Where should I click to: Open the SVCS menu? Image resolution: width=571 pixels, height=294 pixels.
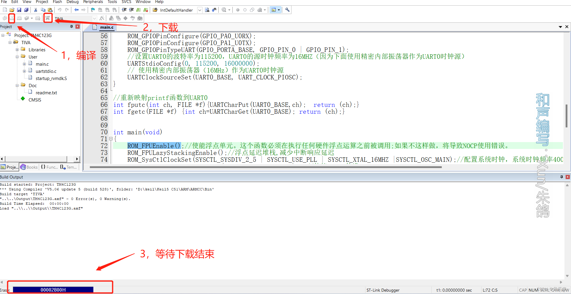[x=126, y=2]
